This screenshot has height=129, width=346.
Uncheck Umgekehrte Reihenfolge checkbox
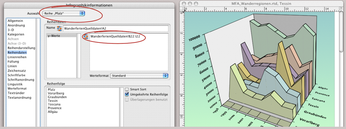pos(127,94)
